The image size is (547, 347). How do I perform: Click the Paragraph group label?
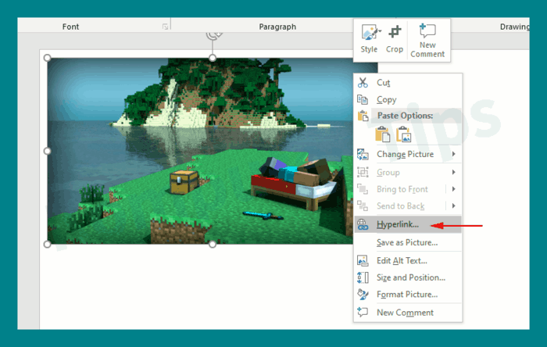click(277, 27)
